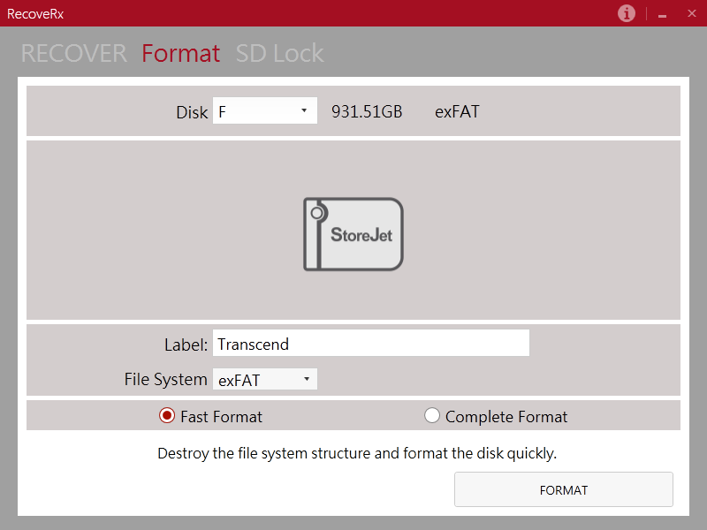Minimize the RecoveRx window
707x530 pixels.
pyautogui.click(x=662, y=14)
